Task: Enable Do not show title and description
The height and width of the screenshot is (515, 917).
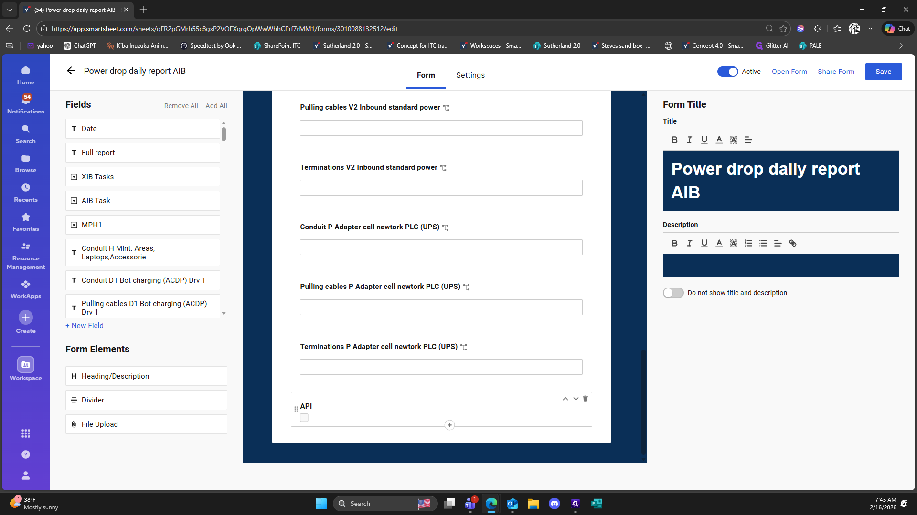Action: (x=673, y=293)
